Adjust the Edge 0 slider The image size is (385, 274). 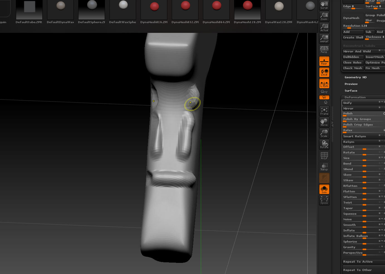[353, 7]
